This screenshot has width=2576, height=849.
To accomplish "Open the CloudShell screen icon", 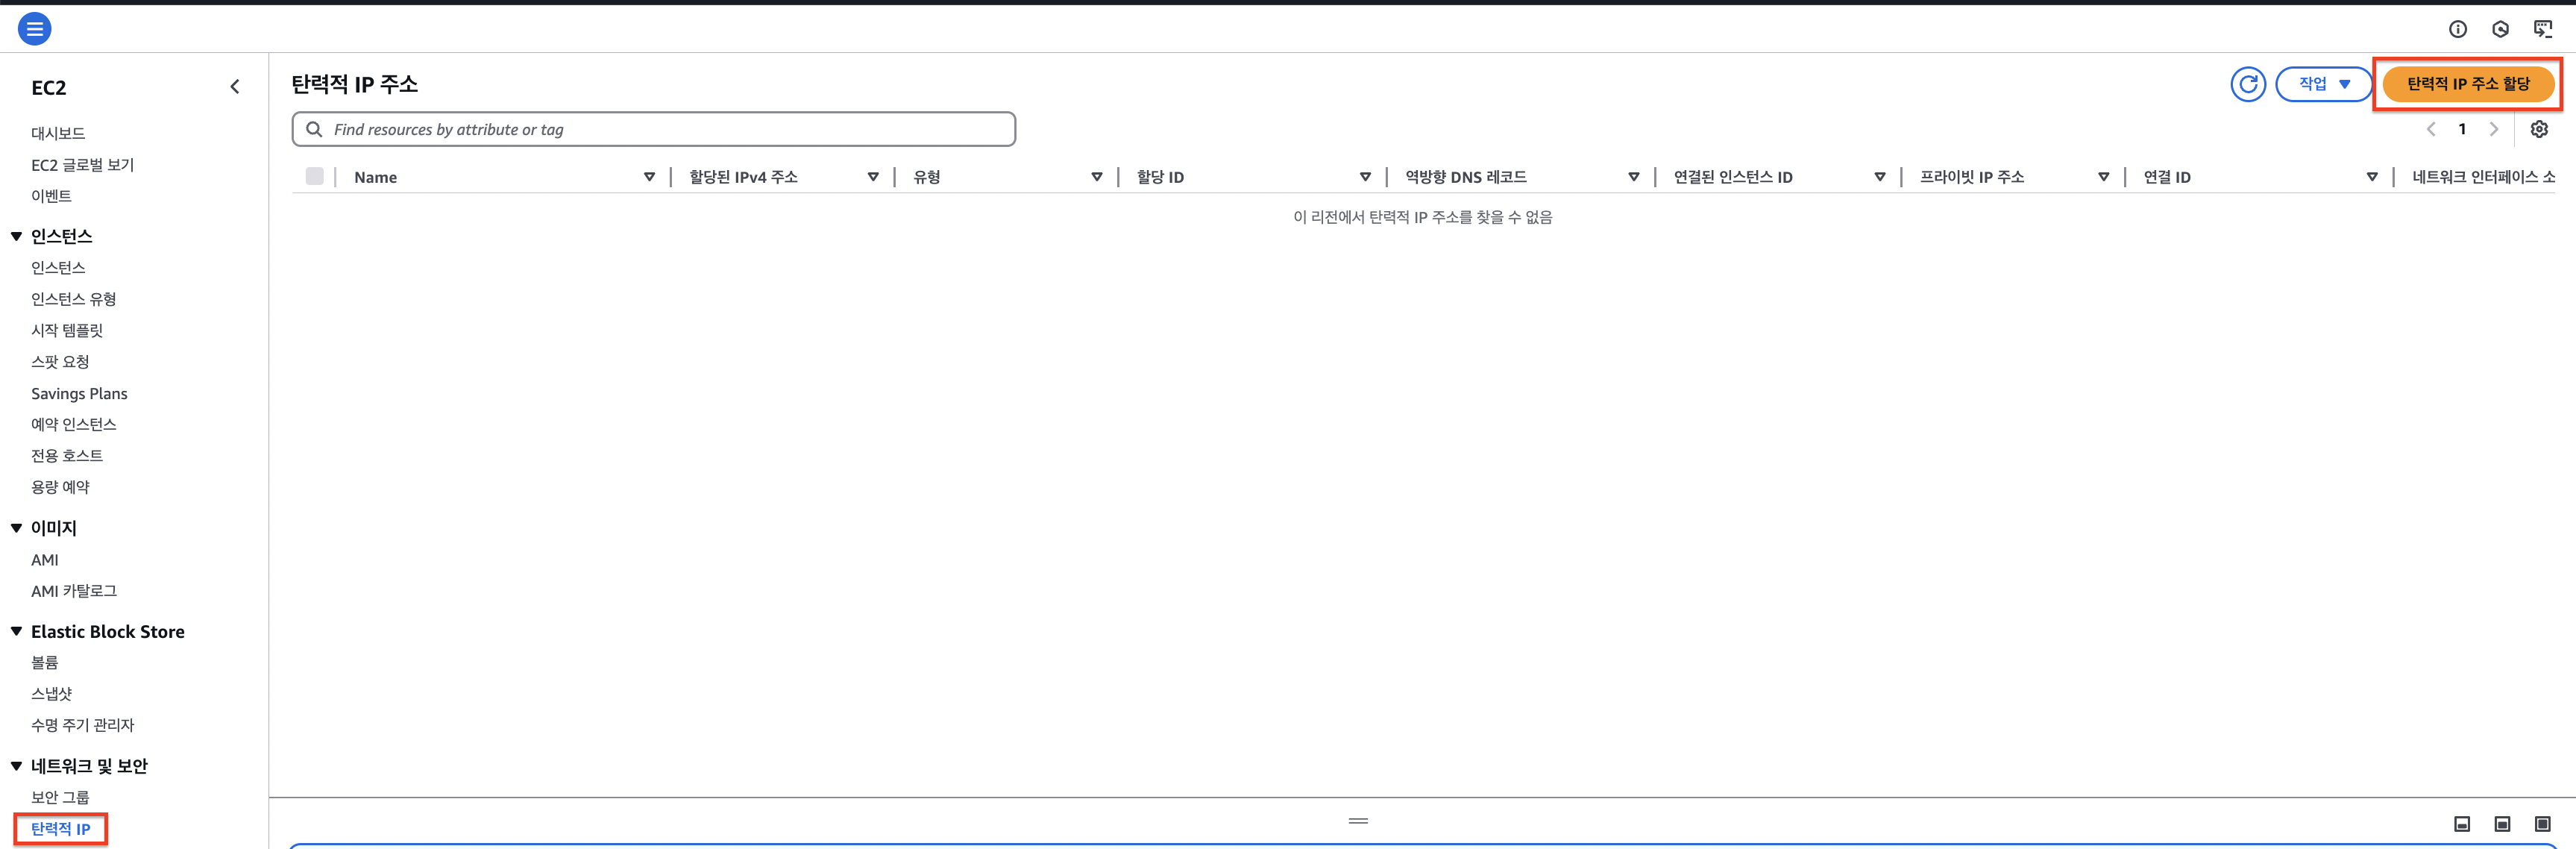I will click(x=2542, y=29).
